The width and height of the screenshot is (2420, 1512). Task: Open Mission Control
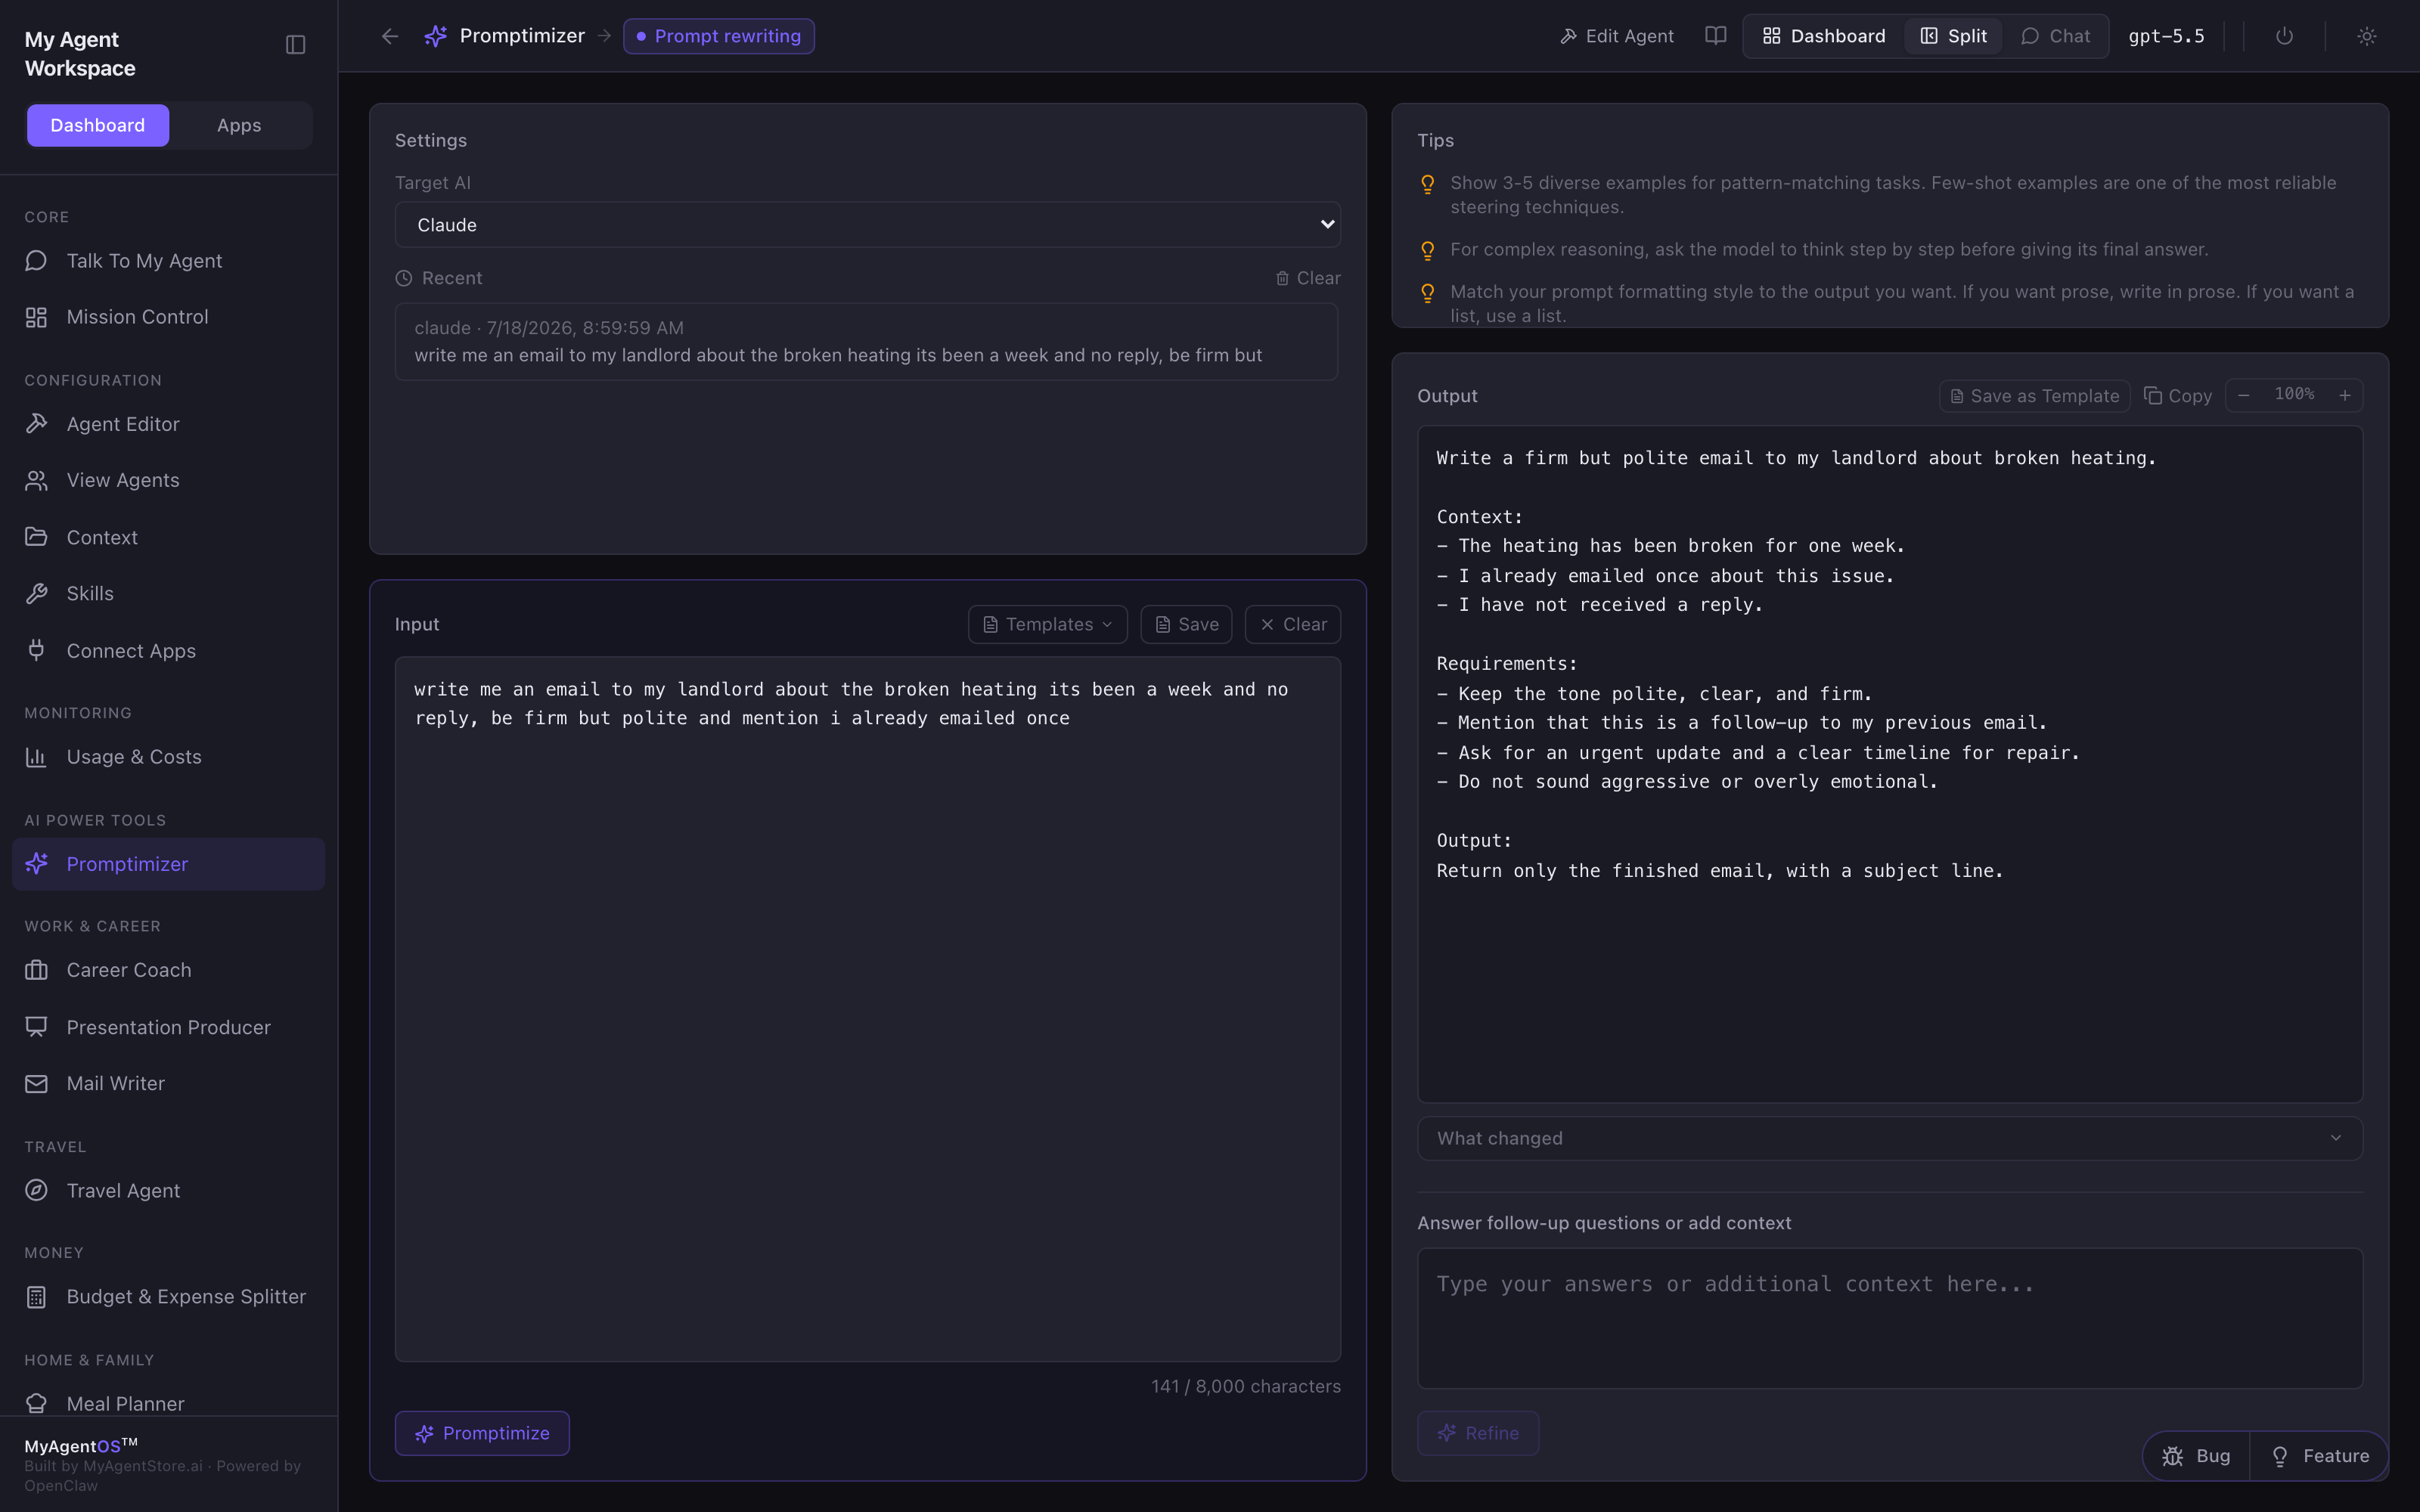[168, 317]
